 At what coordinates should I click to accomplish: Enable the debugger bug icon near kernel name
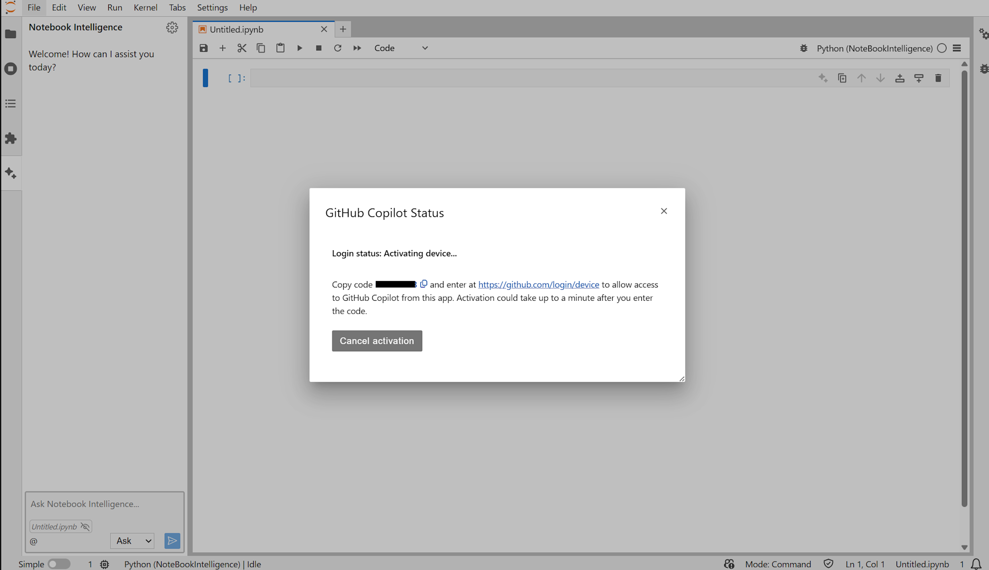tap(804, 48)
